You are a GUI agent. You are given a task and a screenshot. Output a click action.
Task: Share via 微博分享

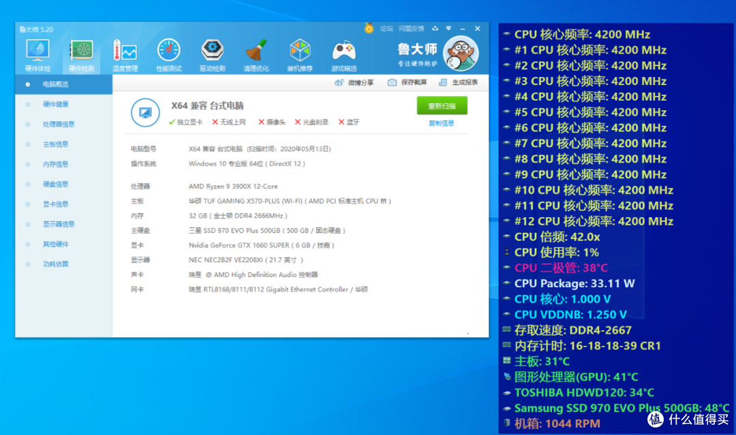point(354,82)
